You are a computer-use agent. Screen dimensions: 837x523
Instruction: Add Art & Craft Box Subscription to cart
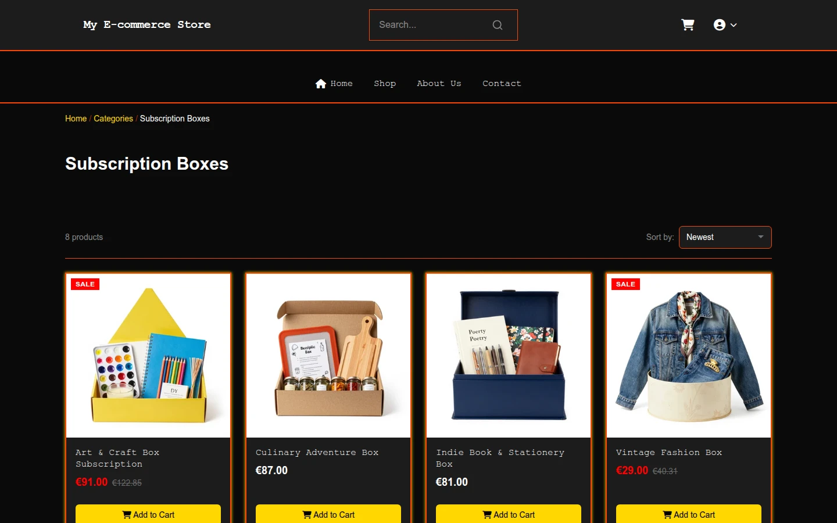(148, 514)
